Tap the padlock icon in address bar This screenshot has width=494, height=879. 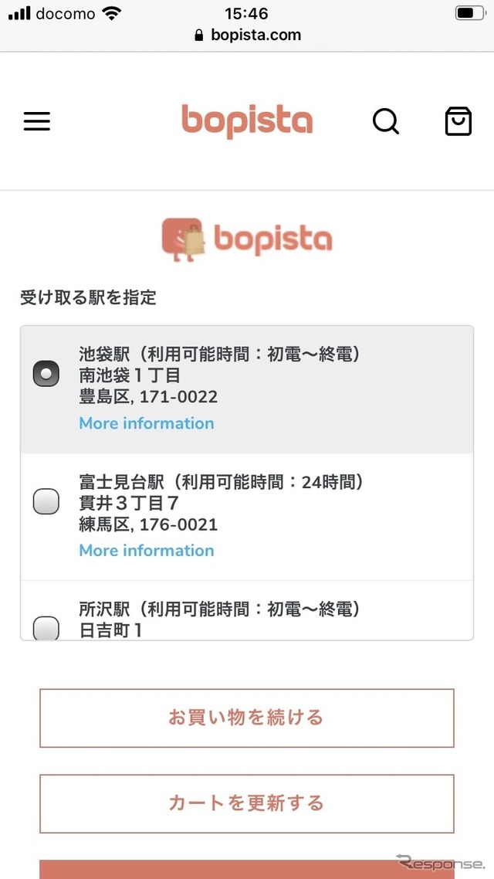click(x=199, y=36)
